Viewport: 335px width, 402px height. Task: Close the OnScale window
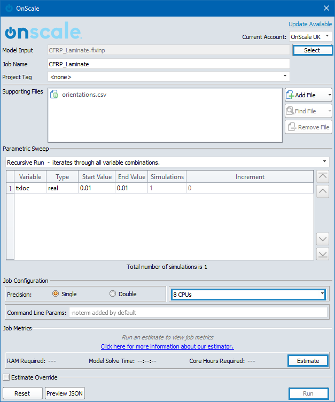click(326, 8)
